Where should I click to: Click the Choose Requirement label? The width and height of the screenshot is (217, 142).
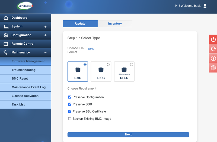pos(82,89)
